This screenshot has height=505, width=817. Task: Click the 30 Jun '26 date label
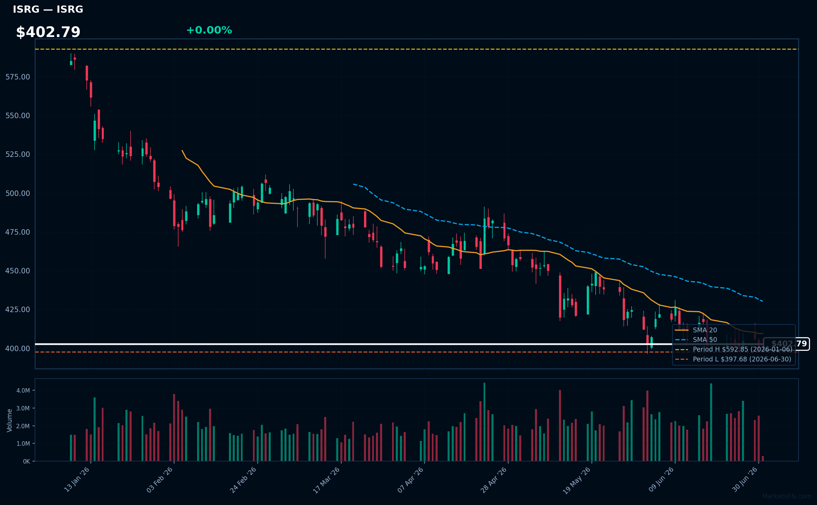pos(744,480)
